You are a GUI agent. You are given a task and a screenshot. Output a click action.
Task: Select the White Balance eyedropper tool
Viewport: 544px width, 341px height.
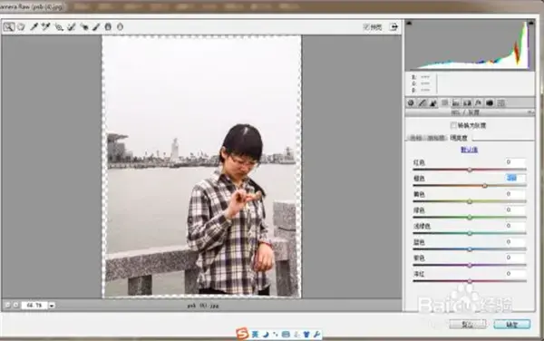(34, 26)
